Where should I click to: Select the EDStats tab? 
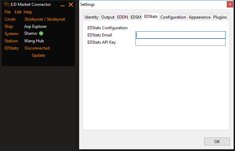151,17
